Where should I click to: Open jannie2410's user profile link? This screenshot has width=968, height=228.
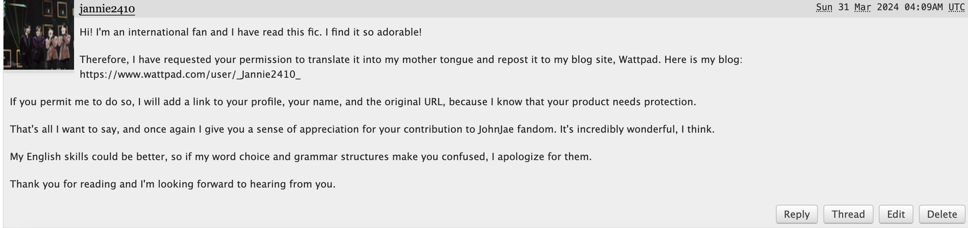pyautogui.click(x=107, y=9)
